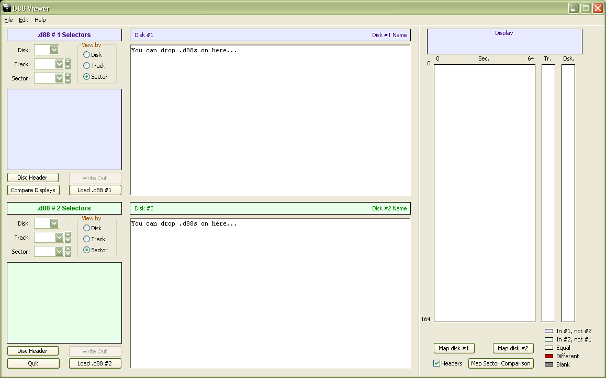Screen dimensions: 606x378
Task: Open the File menu
Action: 8,20
